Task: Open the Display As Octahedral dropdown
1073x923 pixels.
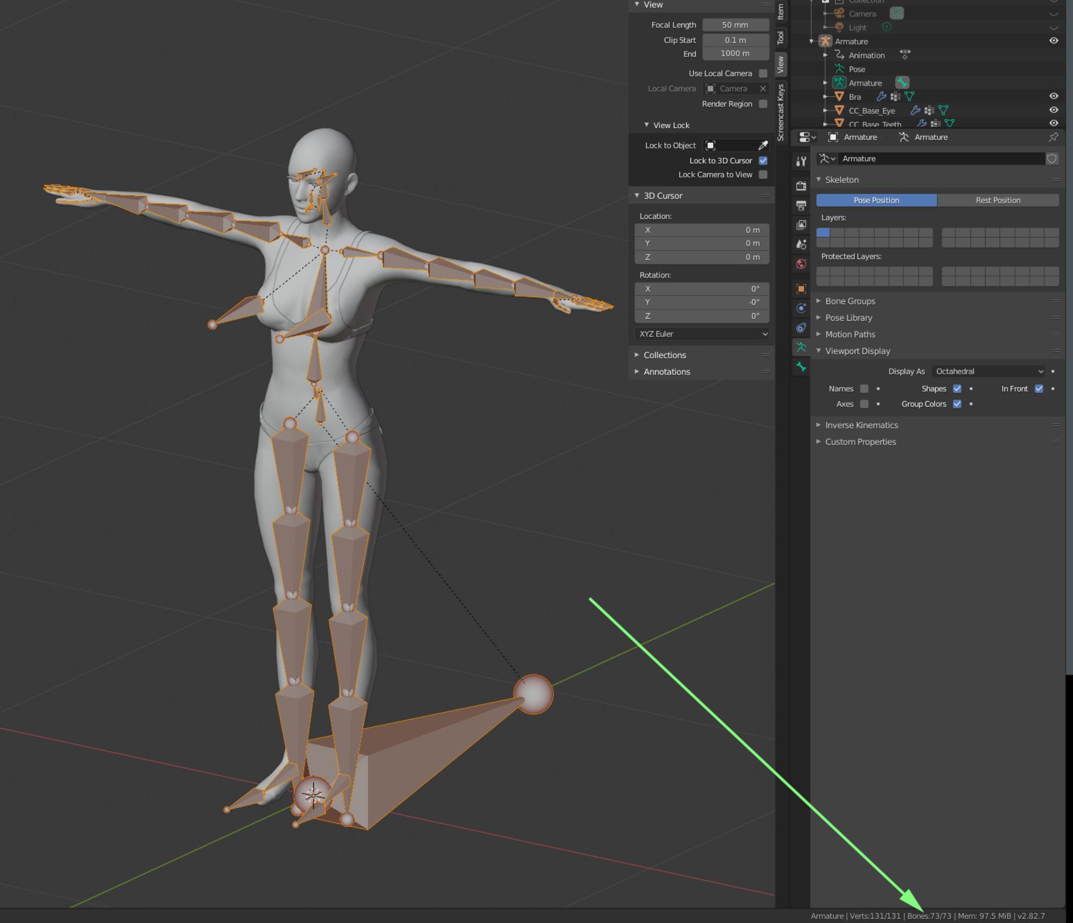Action: (988, 371)
